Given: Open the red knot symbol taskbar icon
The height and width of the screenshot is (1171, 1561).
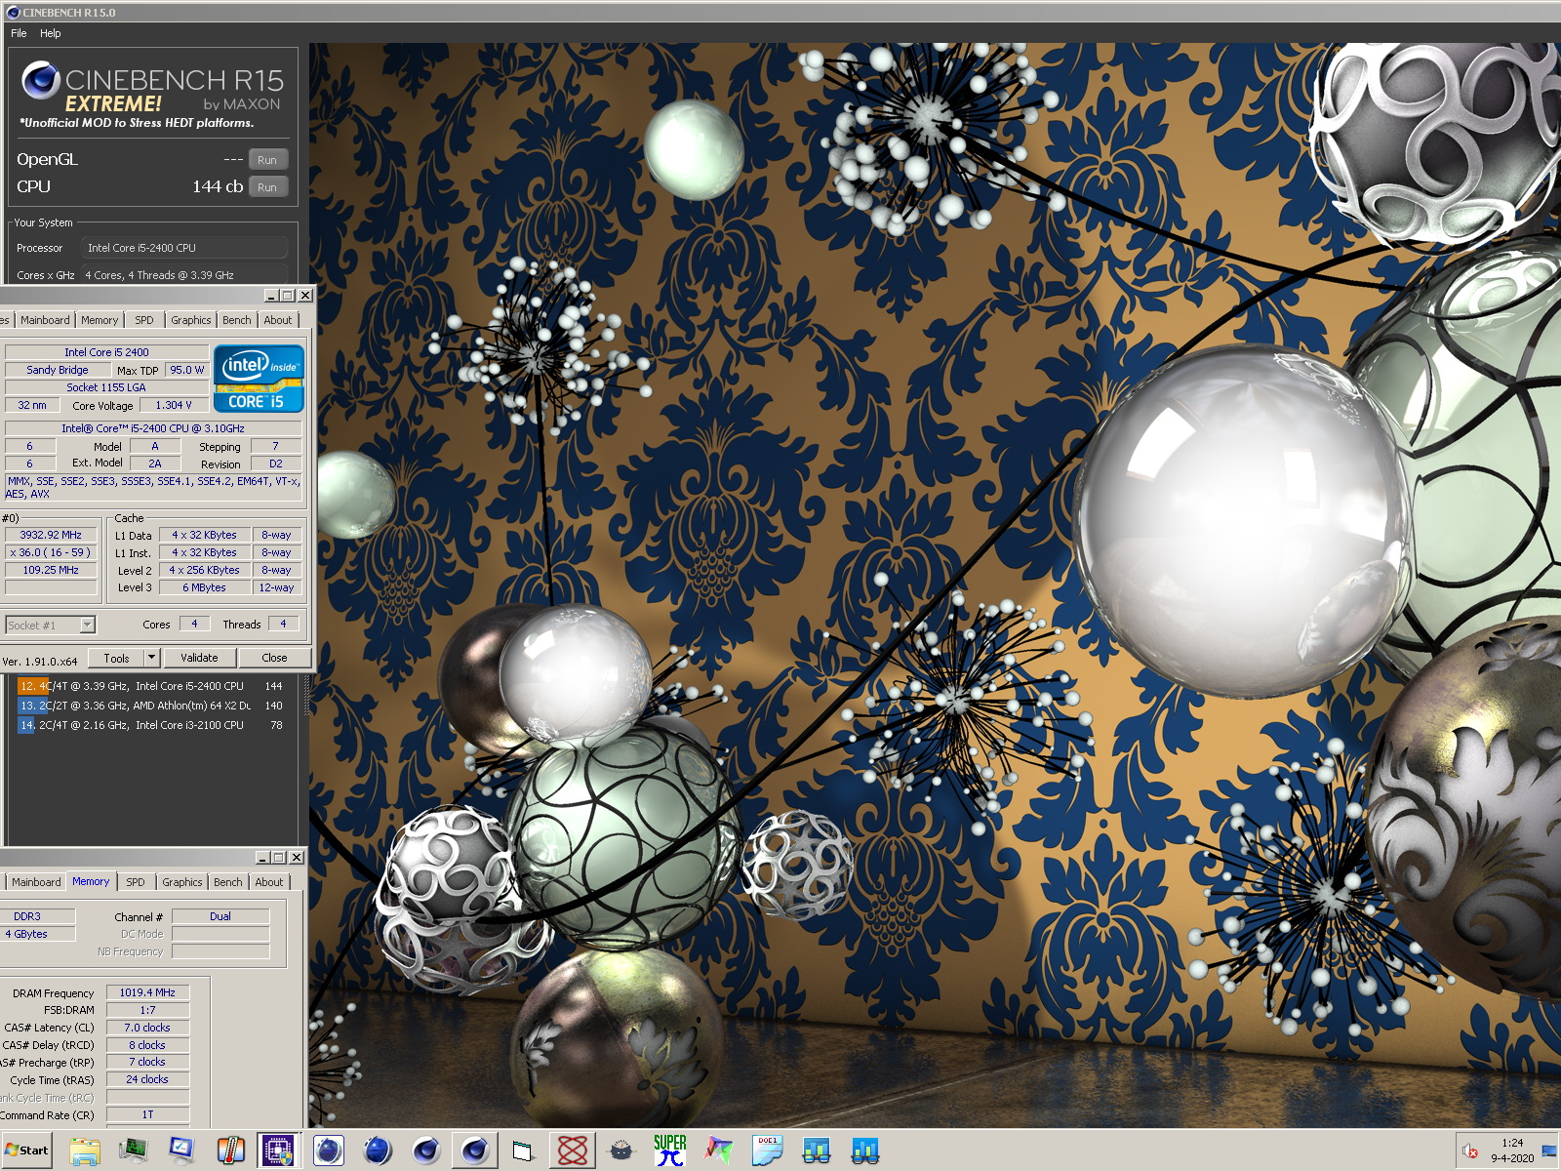Looking at the screenshot, I should click(x=573, y=1151).
